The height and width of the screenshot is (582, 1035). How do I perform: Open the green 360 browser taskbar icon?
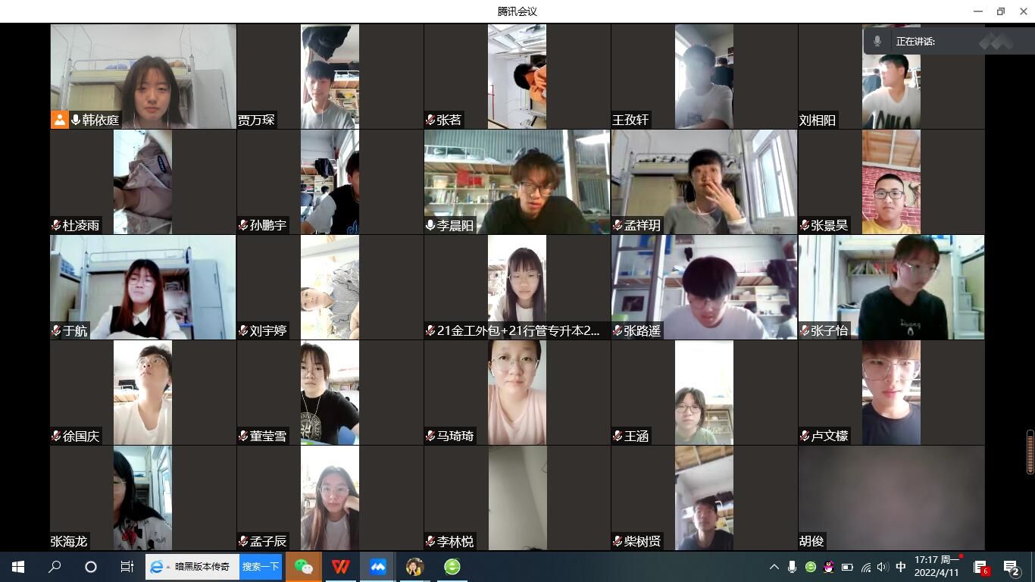click(452, 567)
